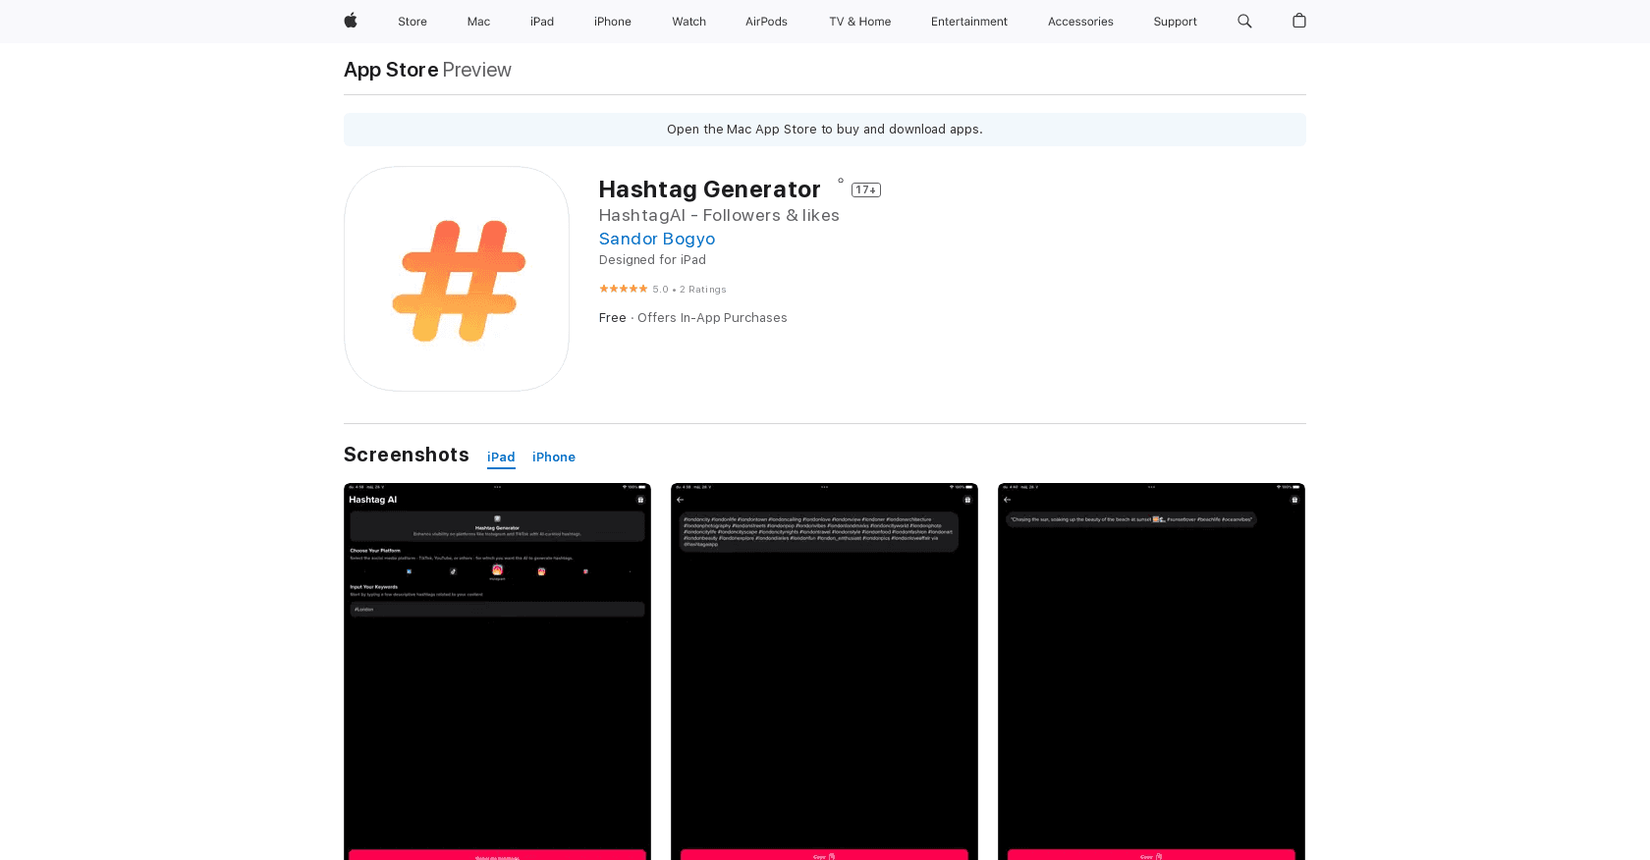This screenshot has width=1650, height=860.
Task: Click the 17+ age rating badge
Action: [x=866, y=189]
